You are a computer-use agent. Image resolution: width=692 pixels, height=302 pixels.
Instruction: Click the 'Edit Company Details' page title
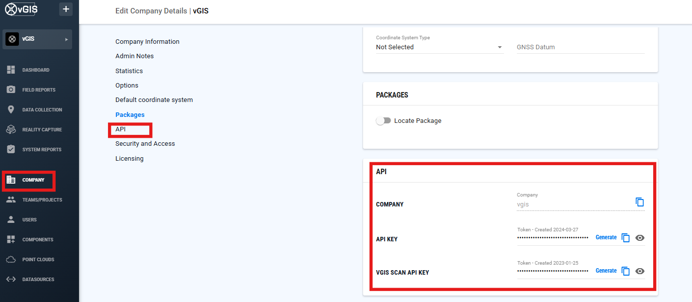click(151, 11)
